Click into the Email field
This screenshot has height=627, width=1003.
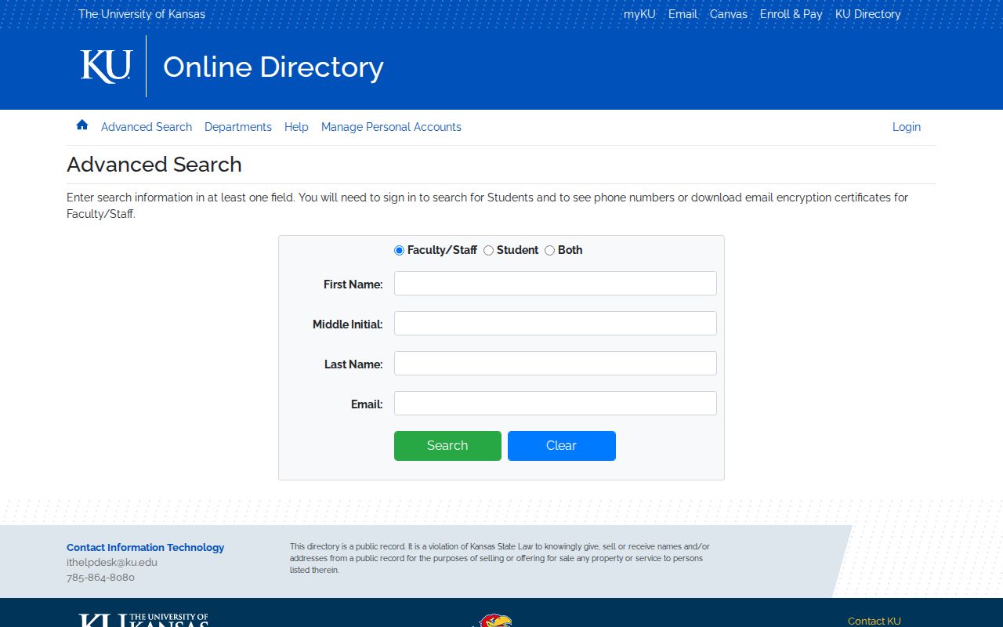point(556,404)
